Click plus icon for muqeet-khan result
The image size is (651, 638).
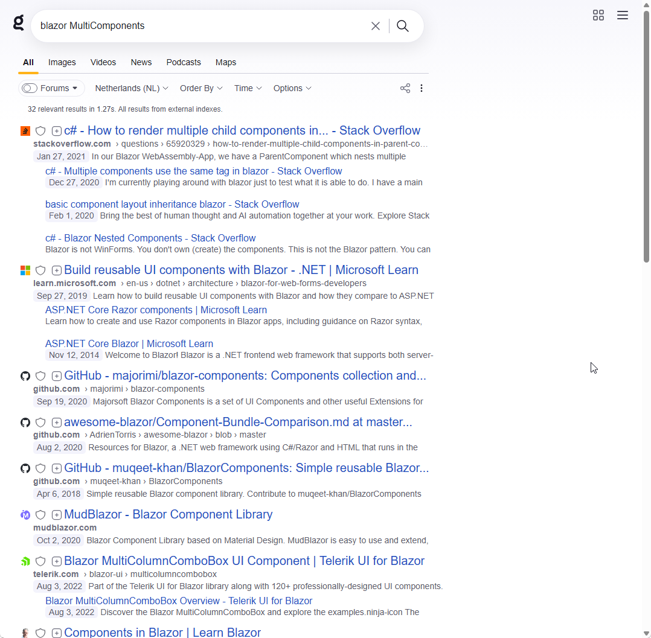pos(57,468)
